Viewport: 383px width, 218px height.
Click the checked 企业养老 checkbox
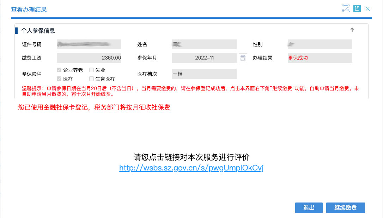point(59,70)
